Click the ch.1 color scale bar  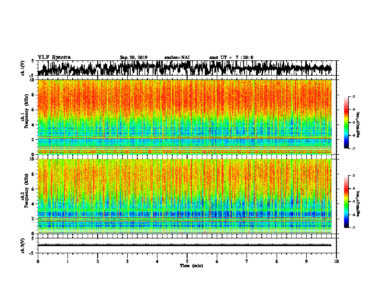(346, 123)
